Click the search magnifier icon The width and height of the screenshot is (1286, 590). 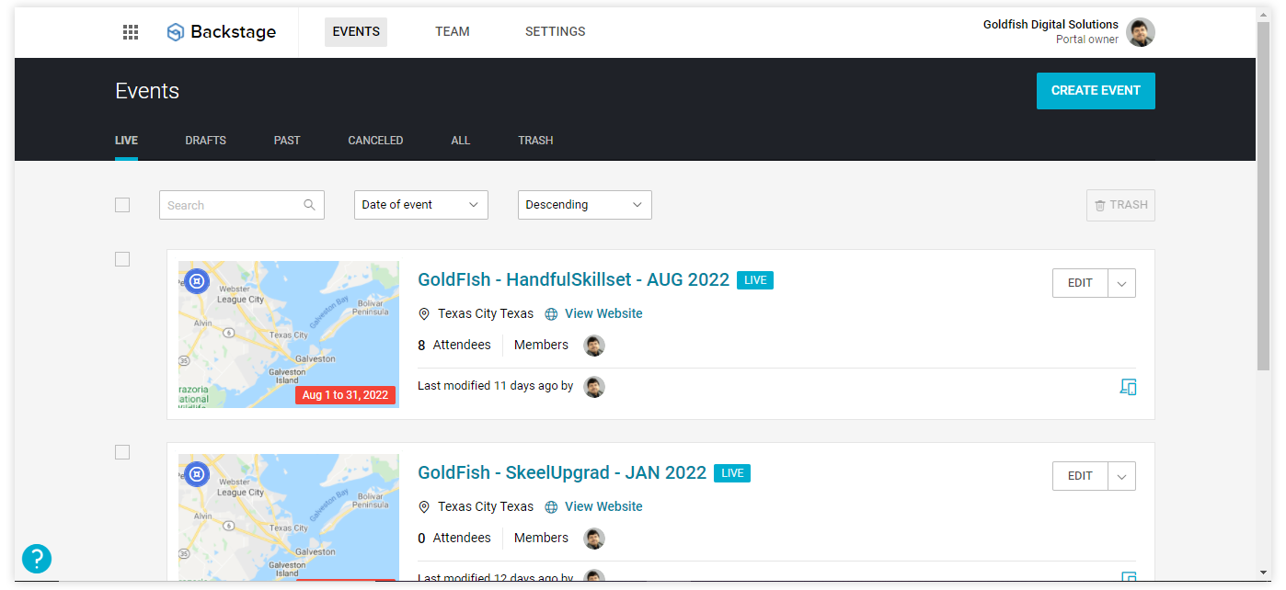click(x=310, y=205)
